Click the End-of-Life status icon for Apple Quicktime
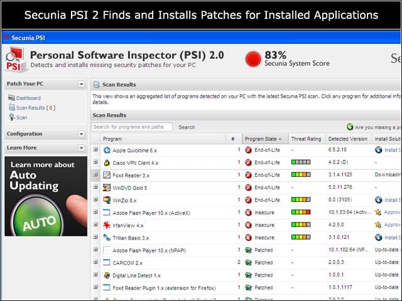This screenshot has height=301, width=402. click(248, 150)
